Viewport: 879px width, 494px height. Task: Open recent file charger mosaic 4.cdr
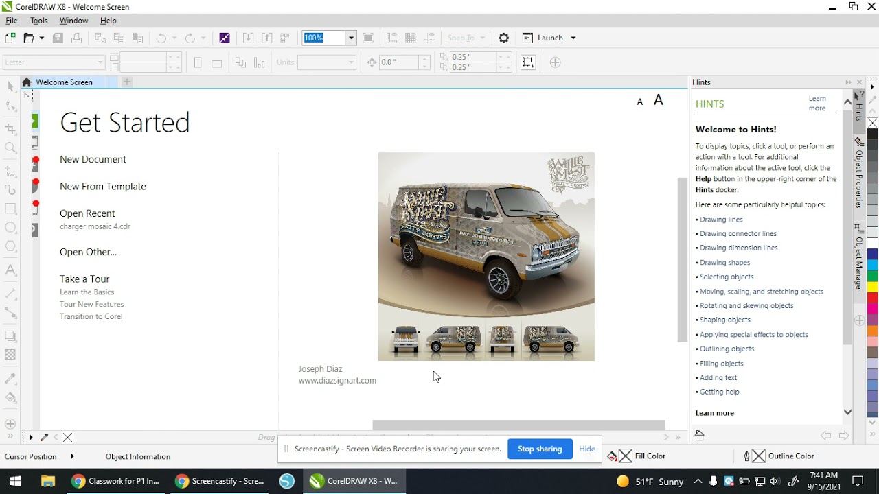click(95, 226)
